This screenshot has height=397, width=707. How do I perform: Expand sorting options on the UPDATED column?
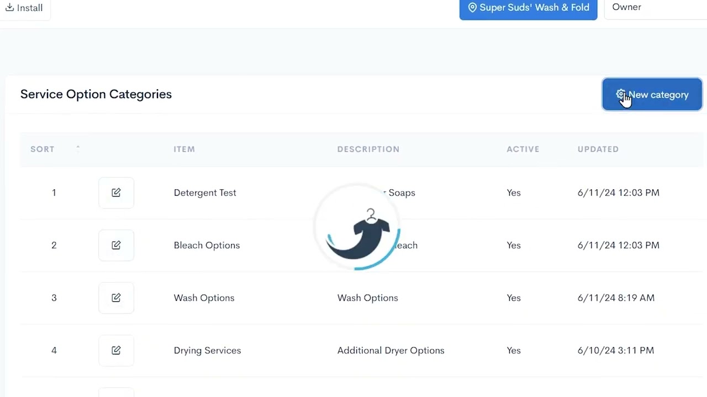(x=598, y=149)
